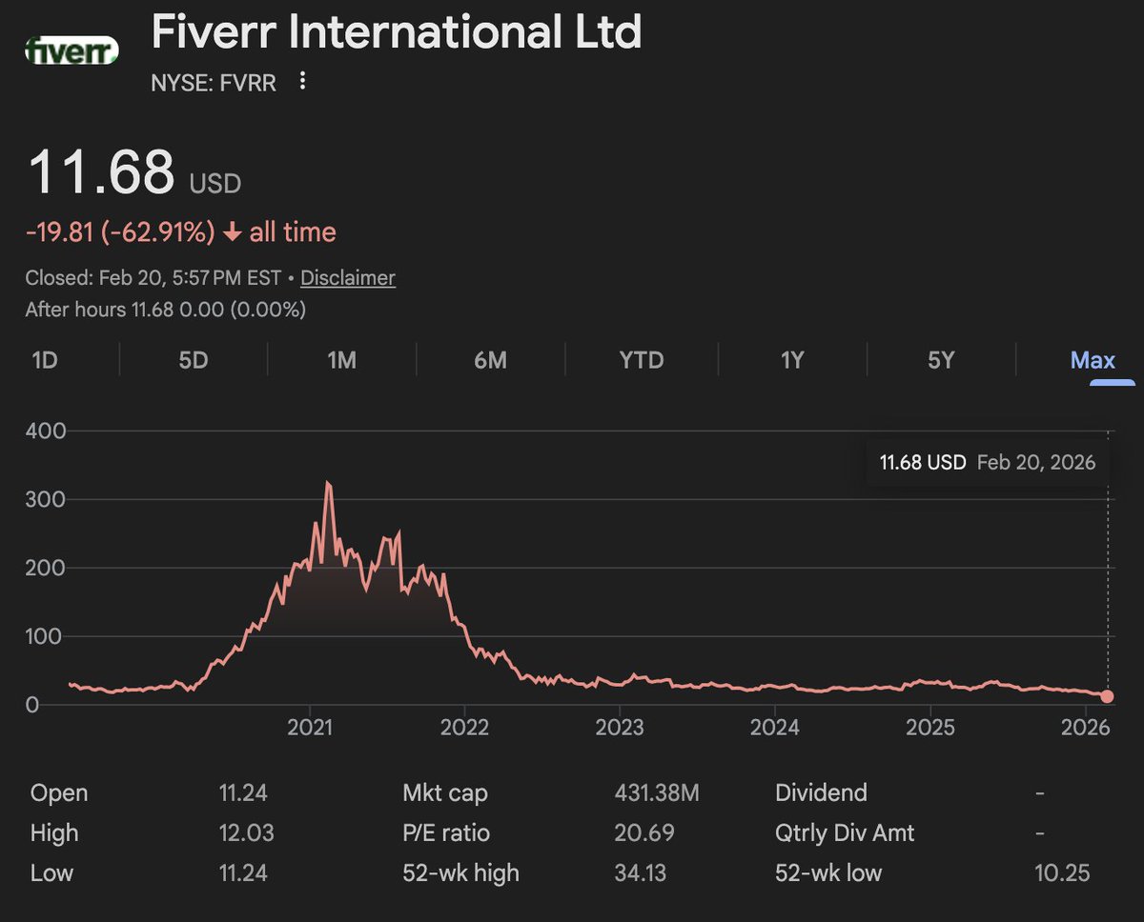Click the Closed: Feb 20, 5:57 PM EST text
The width and height of the screenshot is (1144, 922).
pyautogui.click(x=153, y=278)
